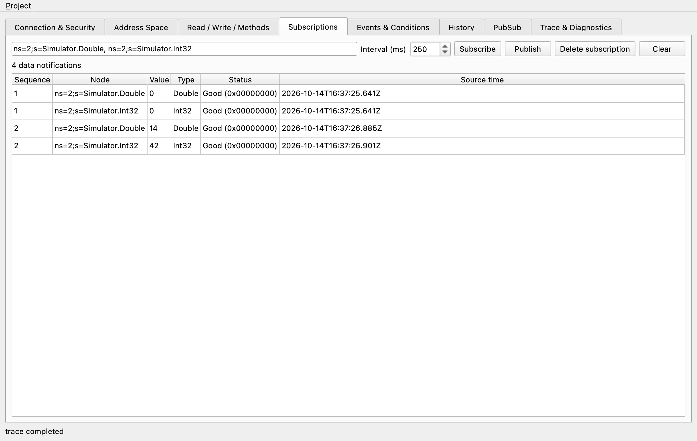Screen dimensions: 697x441
Task: Sort by Node column header
Action: [x=100, y=79]
